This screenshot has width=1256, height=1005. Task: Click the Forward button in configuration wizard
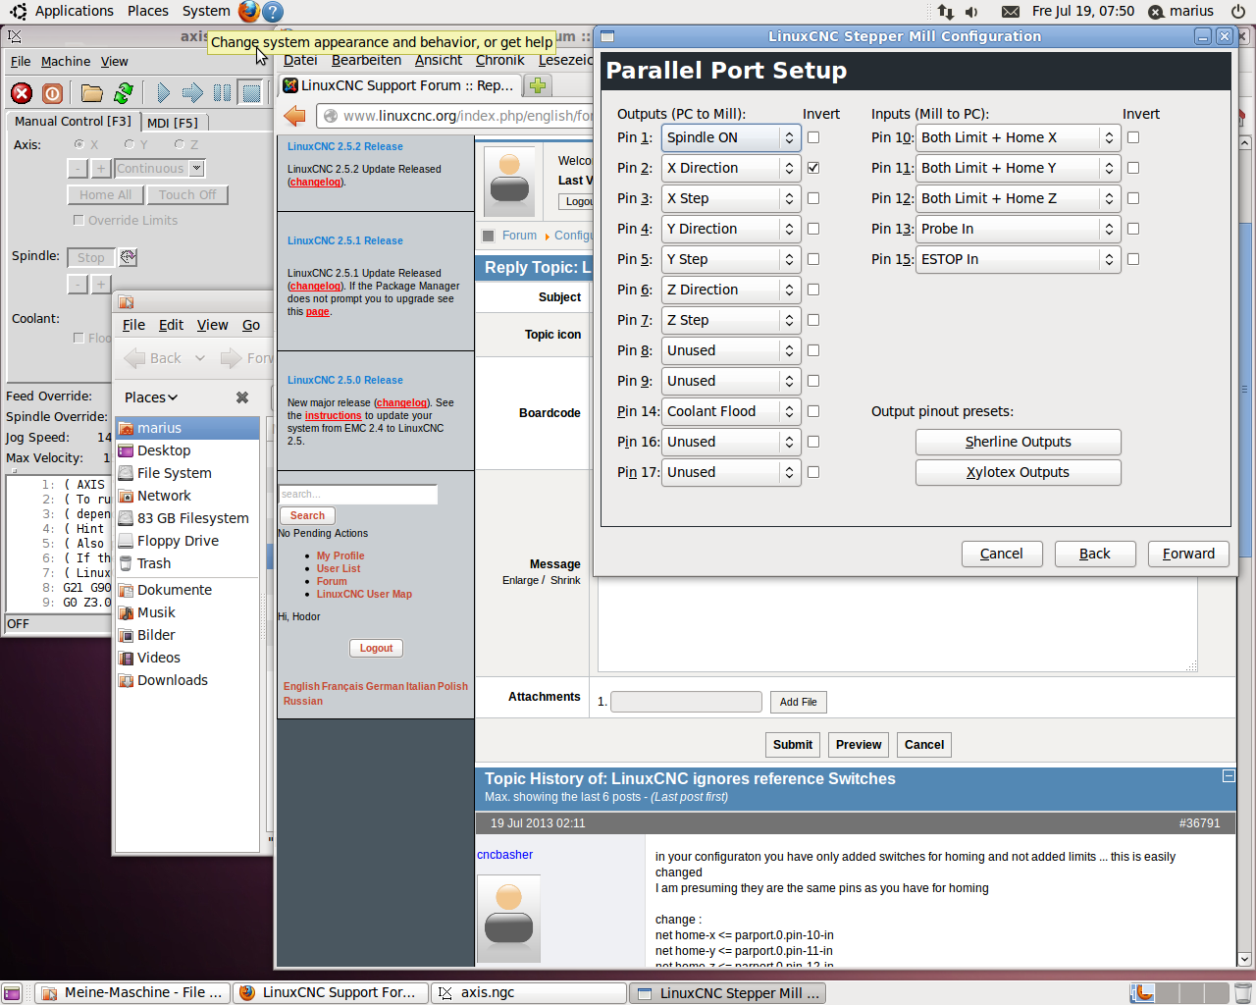tap(1188, 554)
